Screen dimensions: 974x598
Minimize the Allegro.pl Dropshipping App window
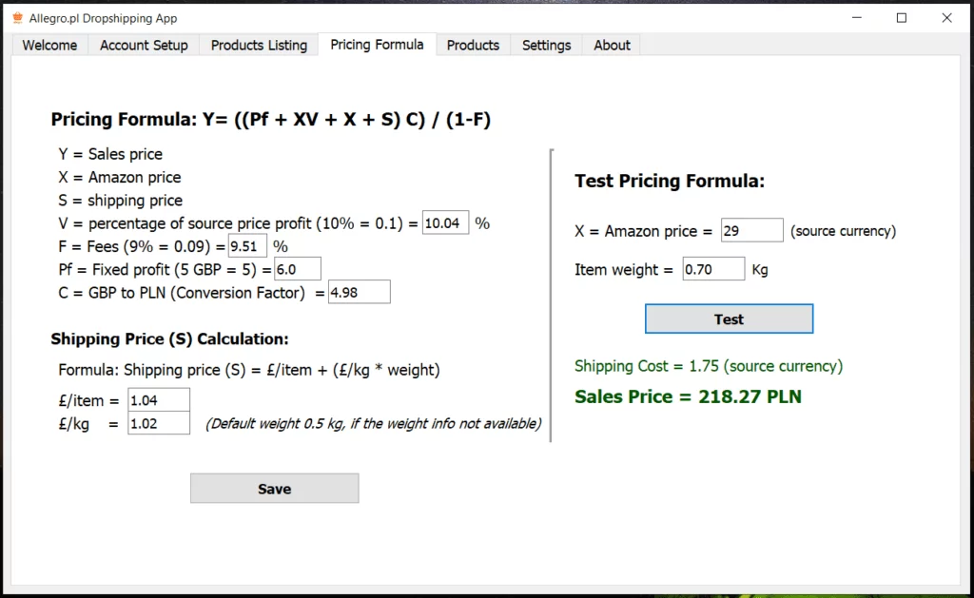pos(857,18)
